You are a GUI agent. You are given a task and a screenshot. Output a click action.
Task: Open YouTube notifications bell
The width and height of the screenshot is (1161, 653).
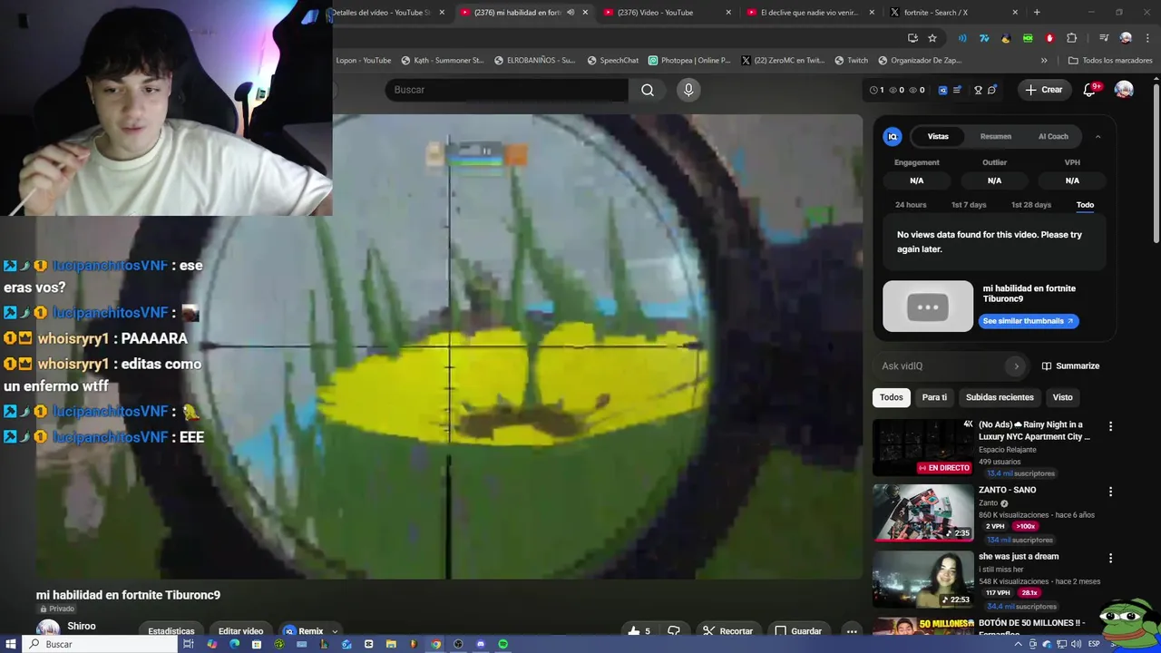pyautogui.click(x=1090, y=90)
